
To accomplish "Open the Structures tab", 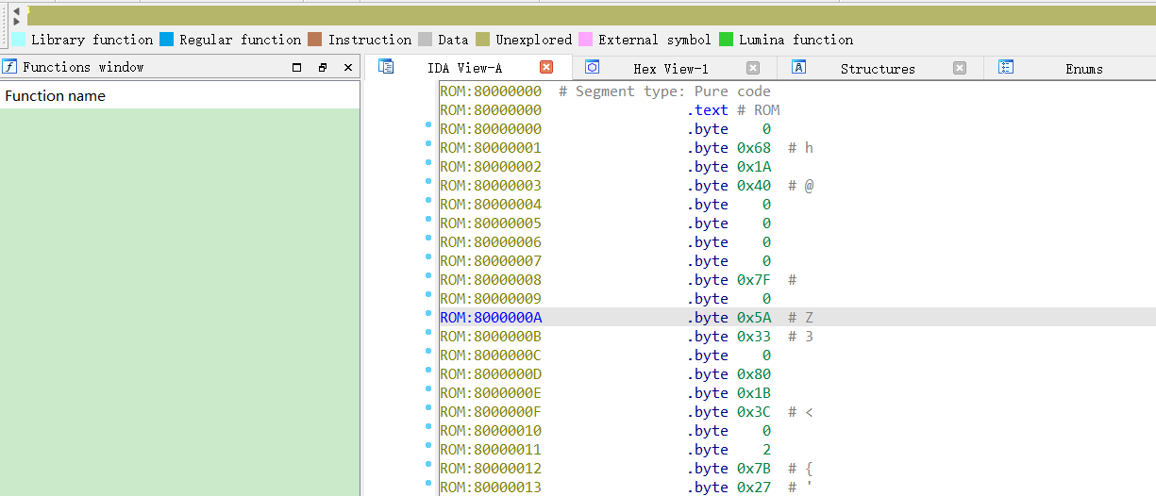I will pyautogui.click(x=878, y=69).
